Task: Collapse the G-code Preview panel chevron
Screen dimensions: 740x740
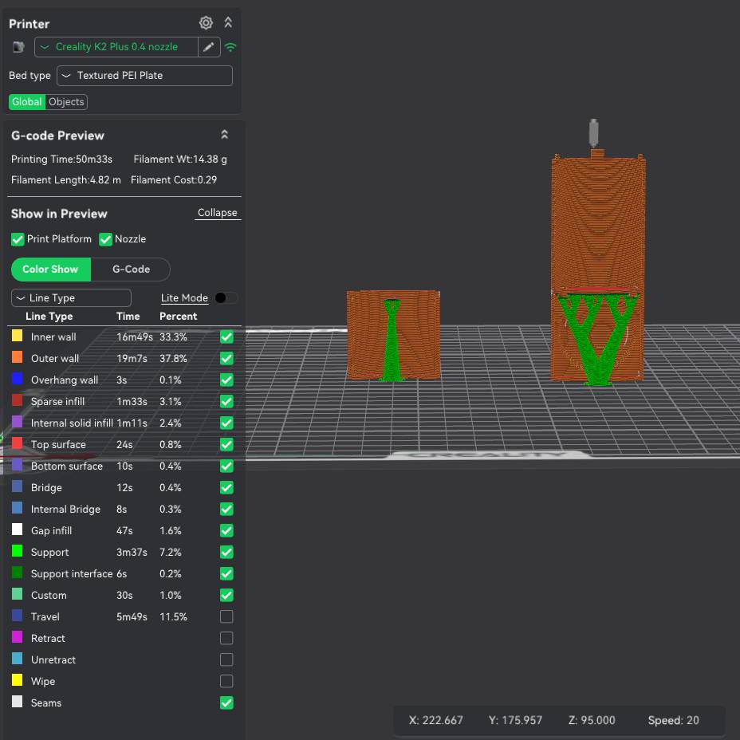Action: (224, 135)
